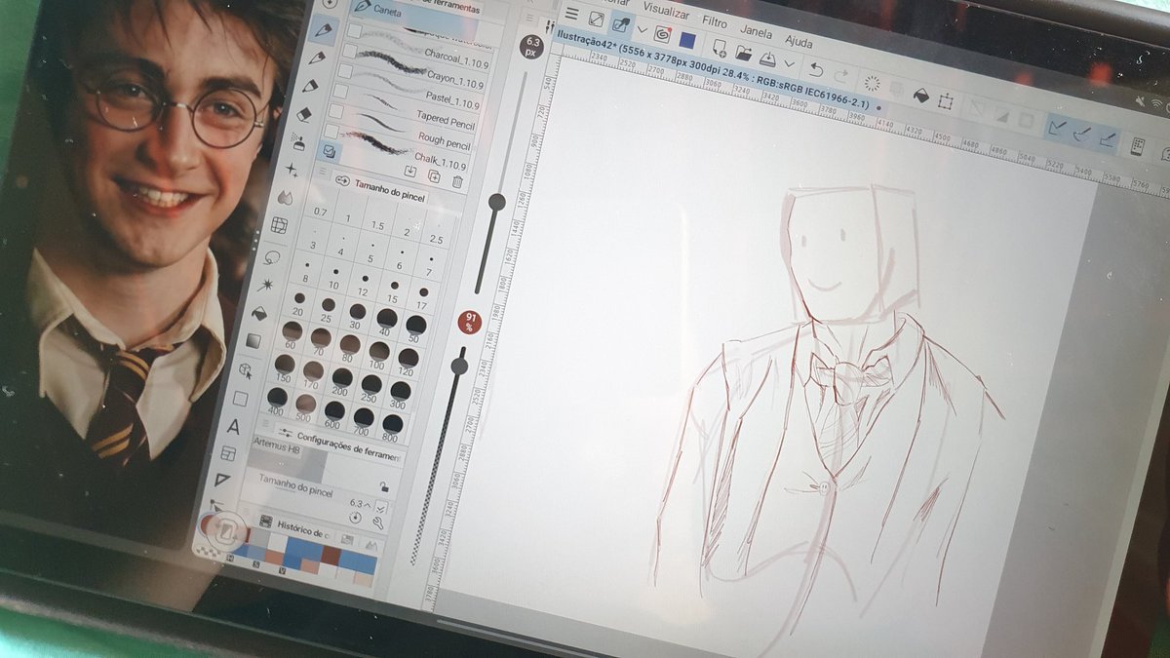1170x658 pixels.
Task: Select the Lasso selection tool
Action: click(273, 256)
